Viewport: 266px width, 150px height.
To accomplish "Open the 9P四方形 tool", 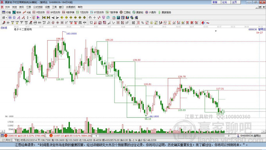I will point(54,12).
